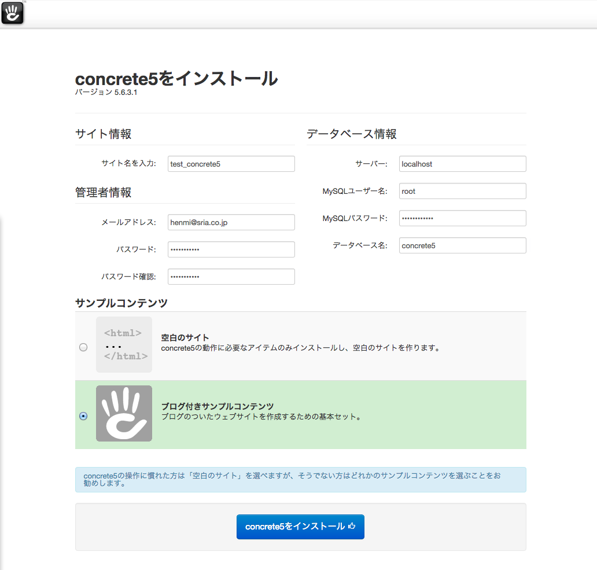This screenshot has width=597, height=570.
Task: Select the 空白のサイト radio button
Action: (x=83, y=347)
